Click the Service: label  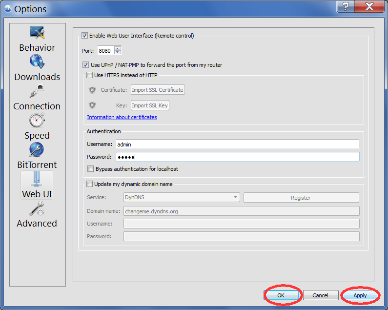[97, 197]
